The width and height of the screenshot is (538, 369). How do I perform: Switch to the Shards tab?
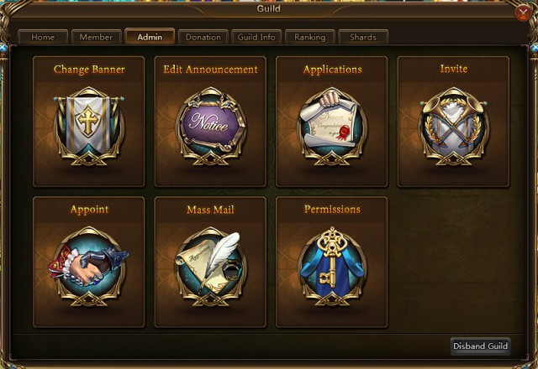coord(363,37)
